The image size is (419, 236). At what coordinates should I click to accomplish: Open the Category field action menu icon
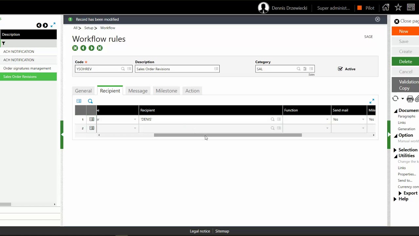(x=311, y=69)
